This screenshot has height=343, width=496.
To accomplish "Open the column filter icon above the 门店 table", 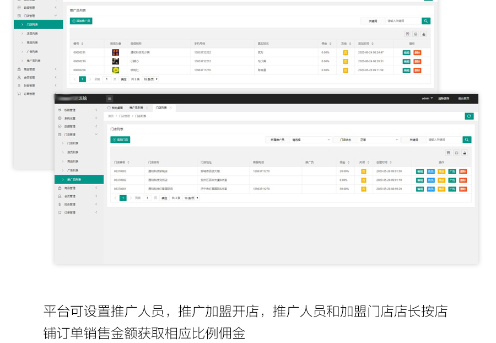I will tap(448, 153).
